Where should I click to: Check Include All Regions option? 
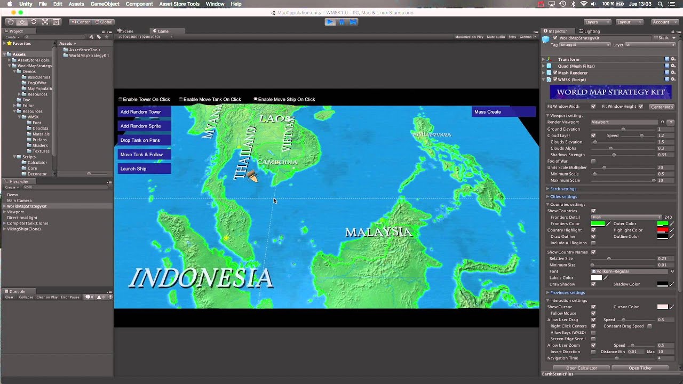[x=594, y=243]
